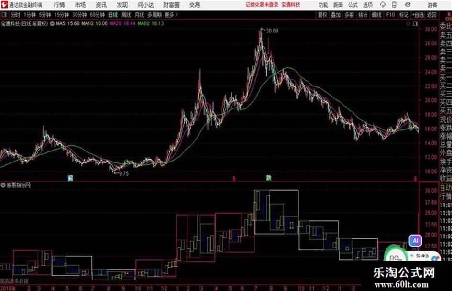This screenshot has height=291, width=452.
Task: Open the mobile phone icon in title bar
Action: [x=394, y=5]
